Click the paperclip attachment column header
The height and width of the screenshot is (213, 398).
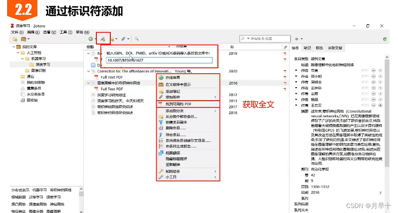[x=285, y=47]
